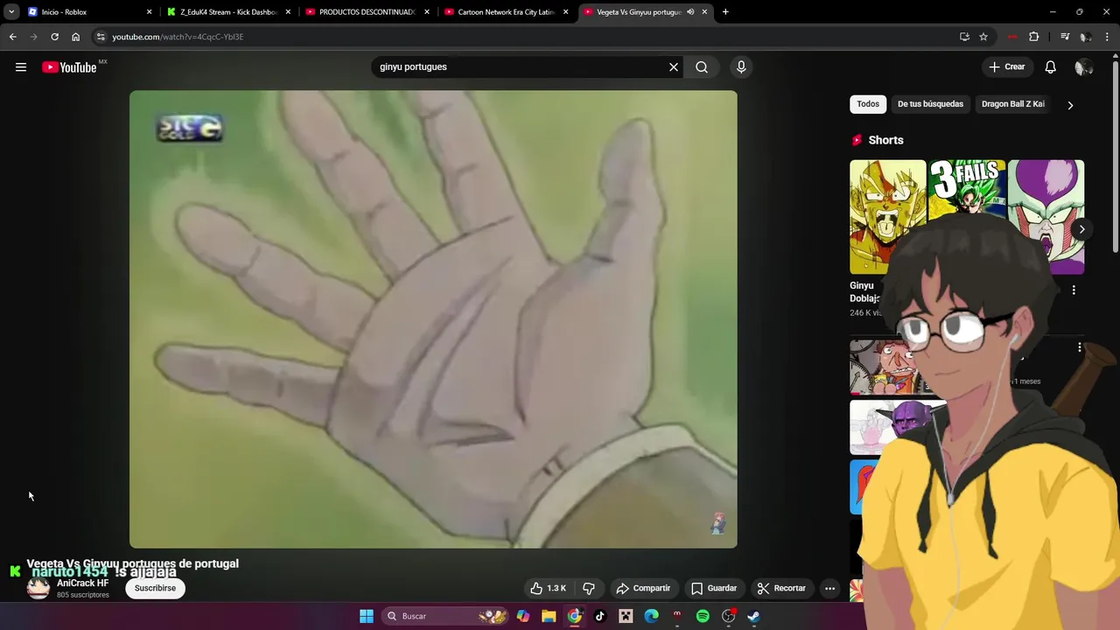Image resolution: width=1120 pixels, height=630 pixels.
Task: Open a new browser tab
Action: coord(725,12)
